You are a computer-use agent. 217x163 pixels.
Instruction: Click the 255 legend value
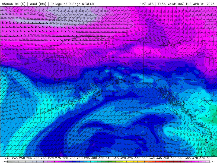tap(29, 158)
